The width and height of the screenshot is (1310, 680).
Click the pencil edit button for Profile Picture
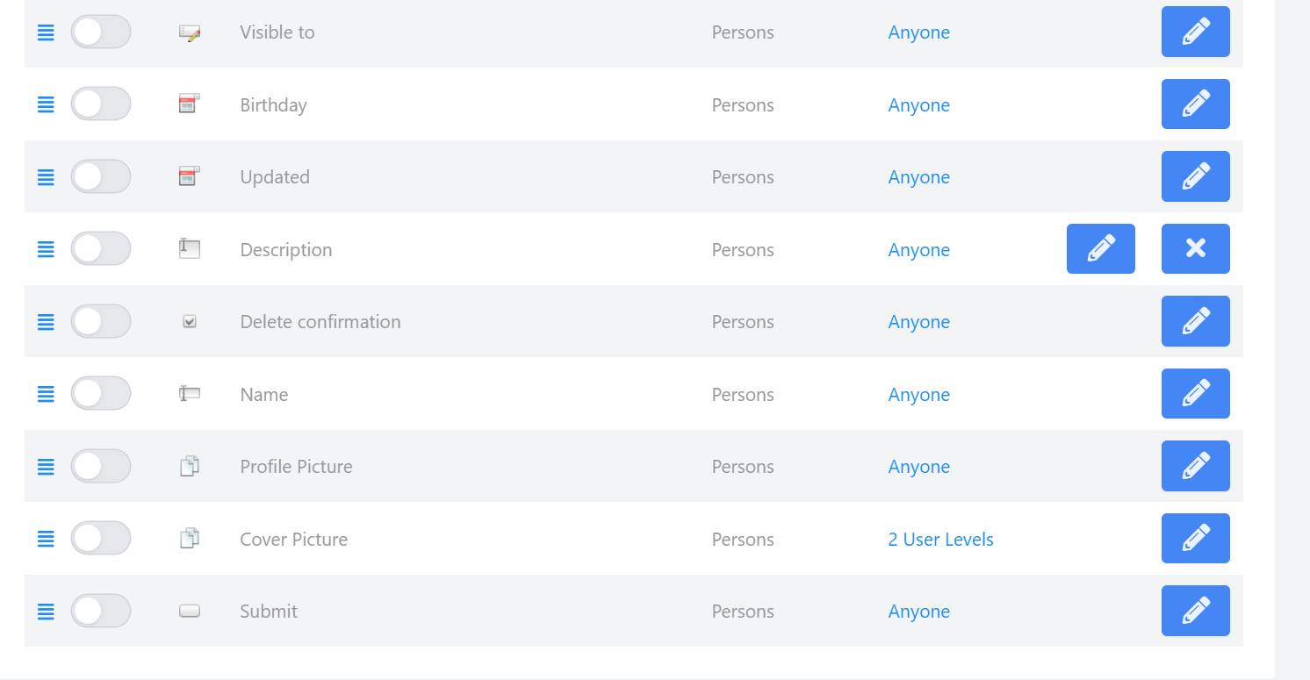pos(1195,466)
